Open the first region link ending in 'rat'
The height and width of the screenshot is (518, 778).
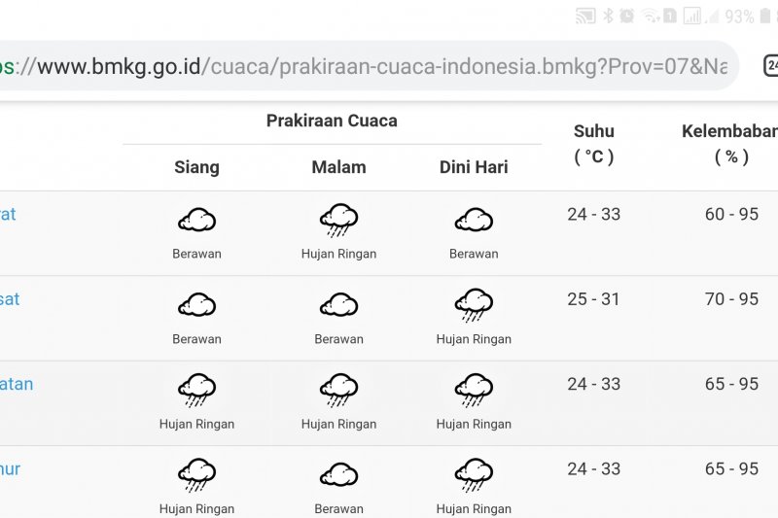coord(8,214)
